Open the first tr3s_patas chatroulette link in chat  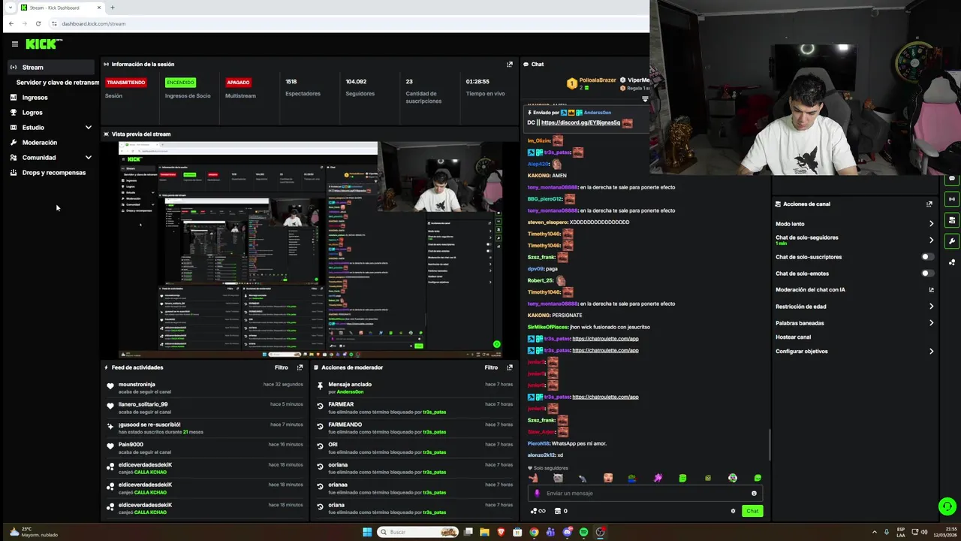pyautogui.click(x=605, y=339)
